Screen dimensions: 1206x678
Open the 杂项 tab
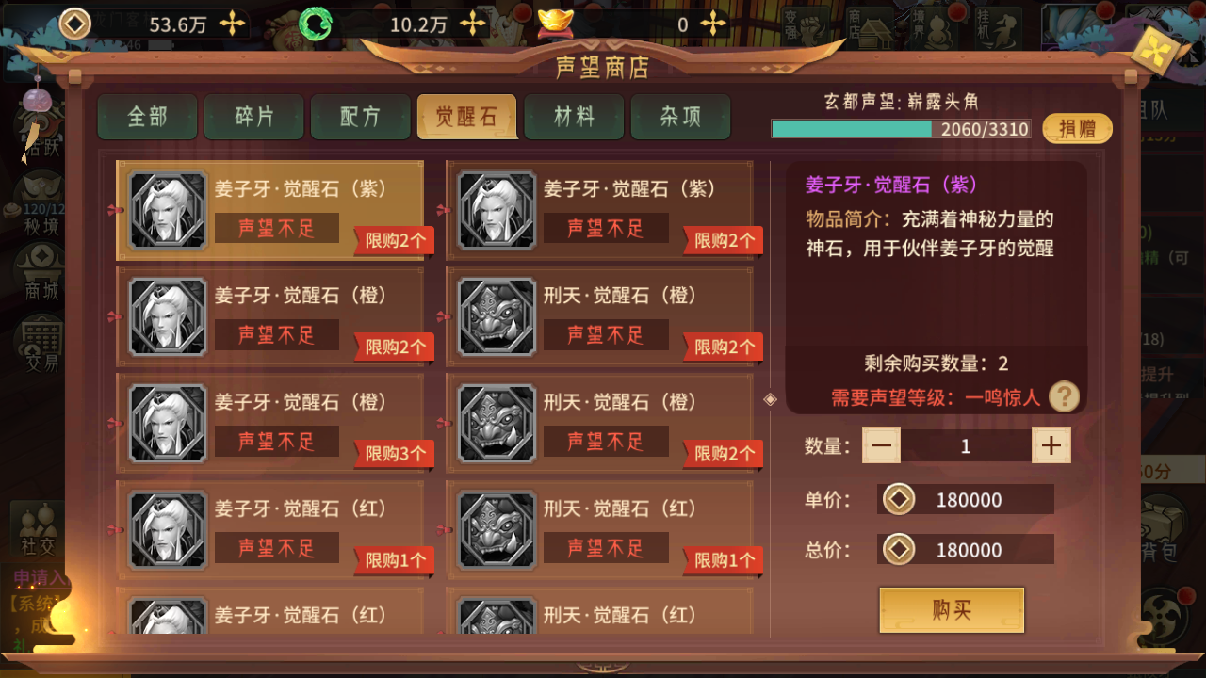point(680,117)
